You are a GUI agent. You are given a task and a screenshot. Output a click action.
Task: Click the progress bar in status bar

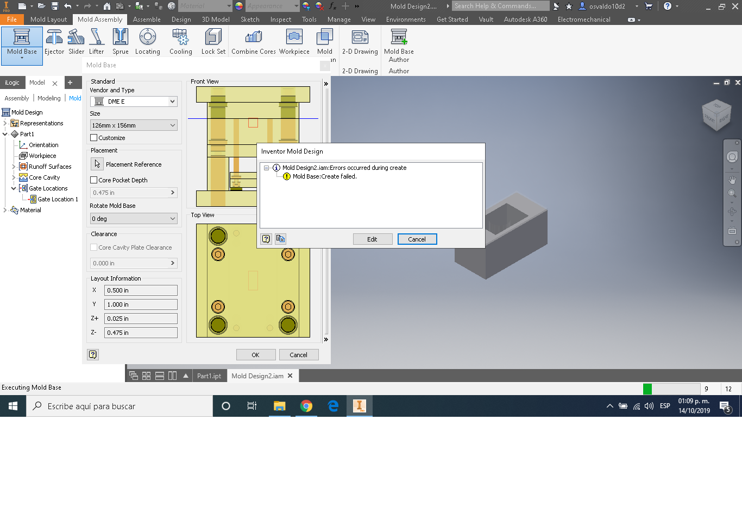coord(671,389)
